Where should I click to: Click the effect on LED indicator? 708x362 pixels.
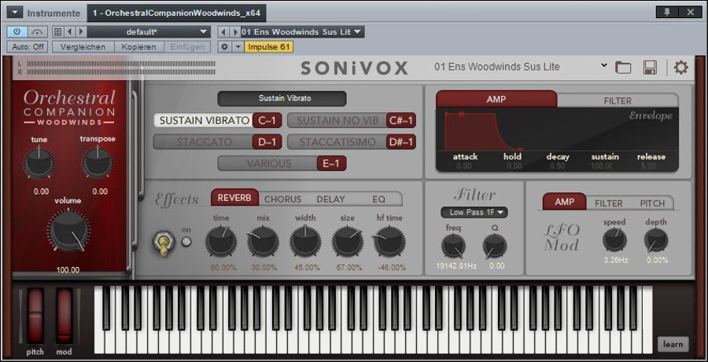[186, 242]
